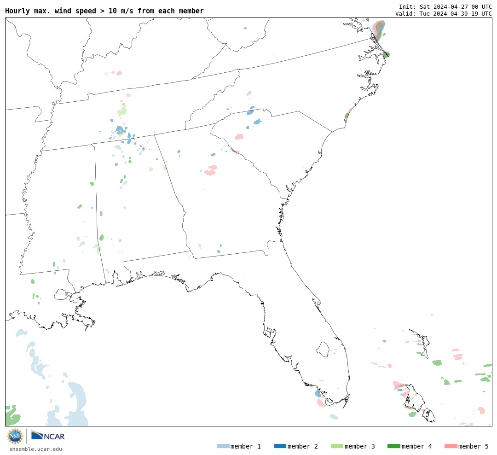497x455 pixels.
Task: Click the member 4 dark green swatch
Action: point(394,446)
